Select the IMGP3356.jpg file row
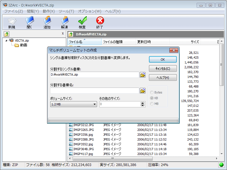This screenshot has width=227, height=170. pyautogui.click(x=133, y=135)
